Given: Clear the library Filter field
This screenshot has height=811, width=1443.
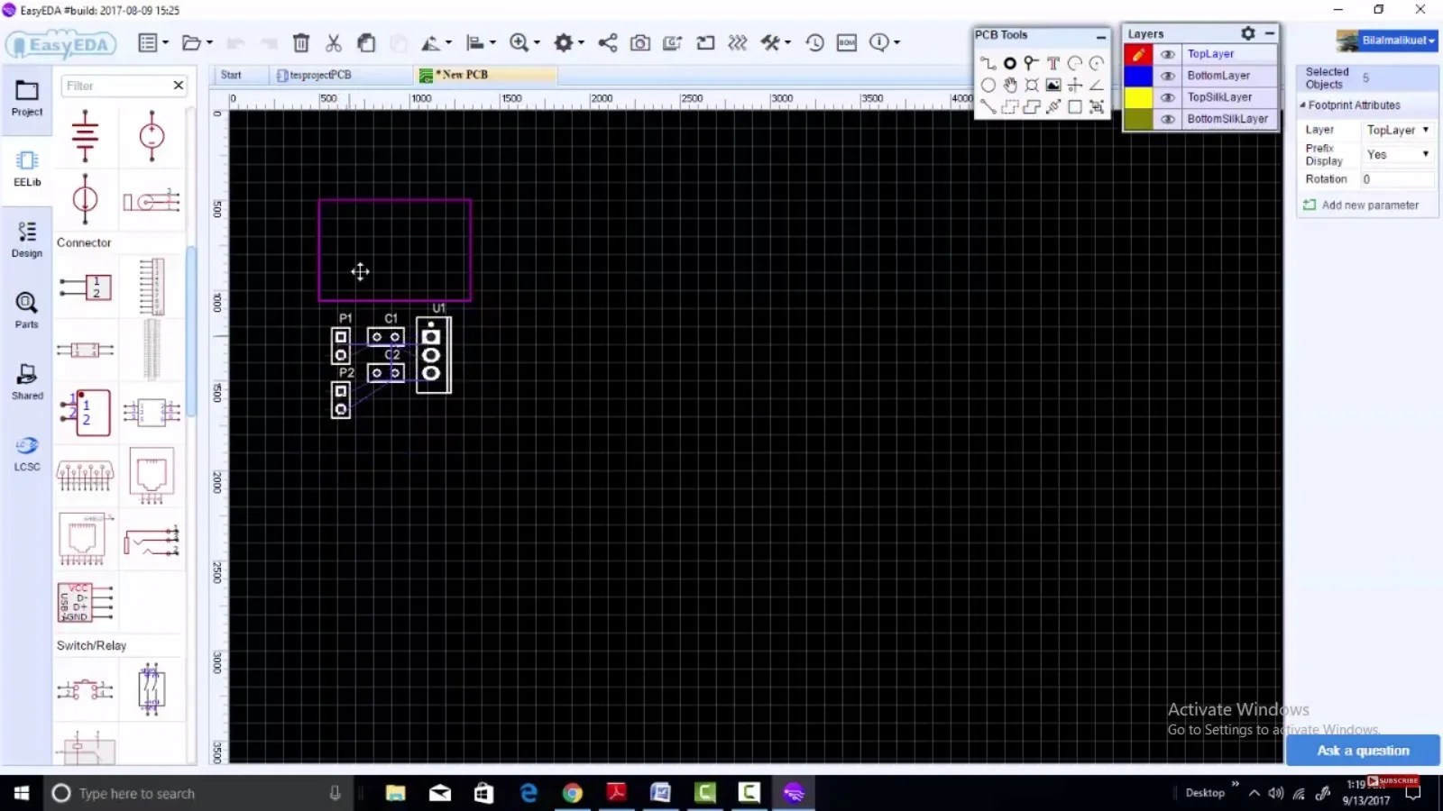Looking at the screenshot, I should point(179,86).
